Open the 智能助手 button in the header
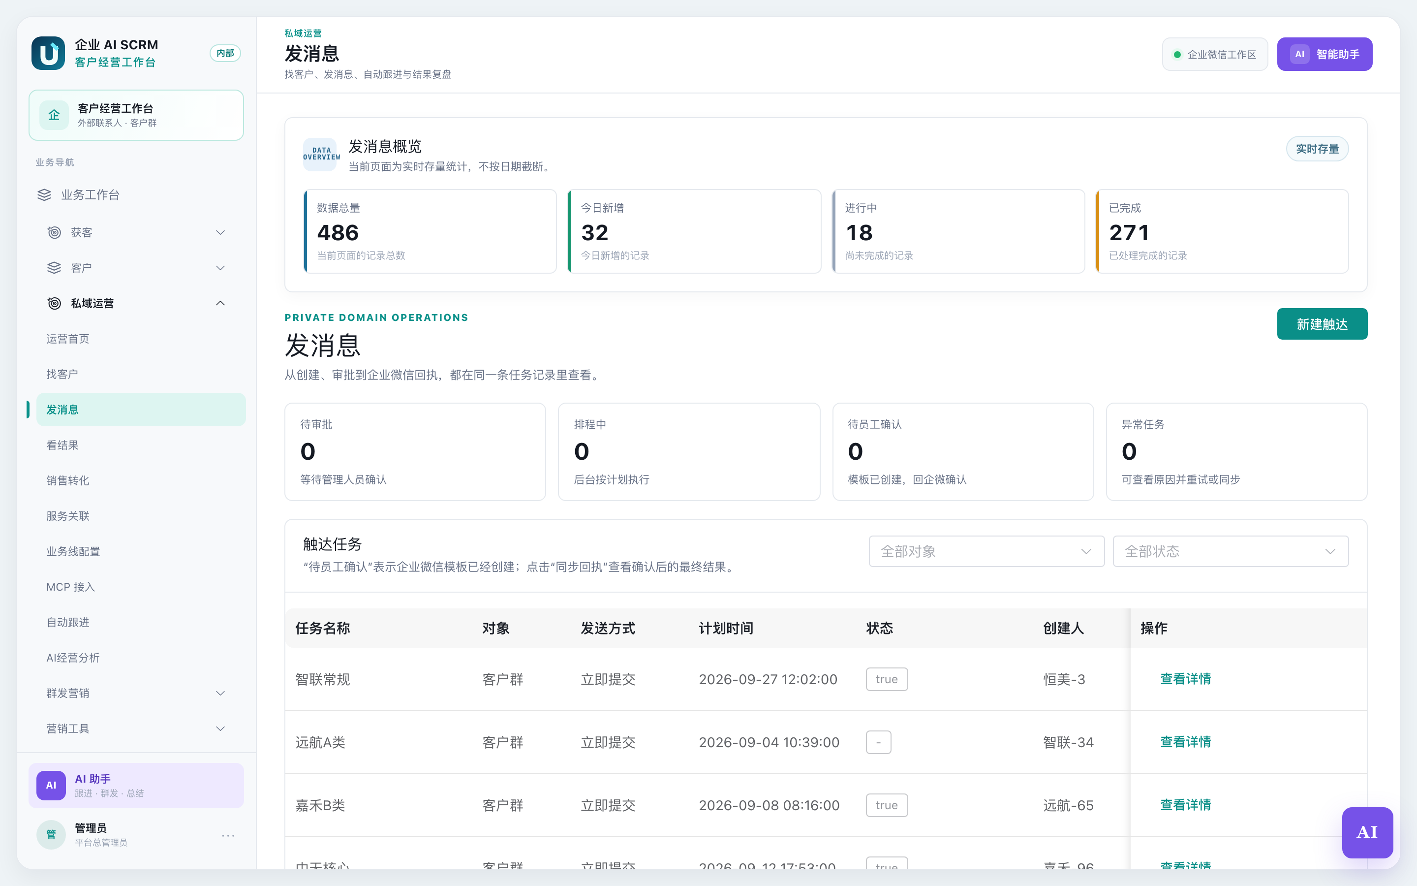The image size is (1417, 886). click(x=1325, y=55)
